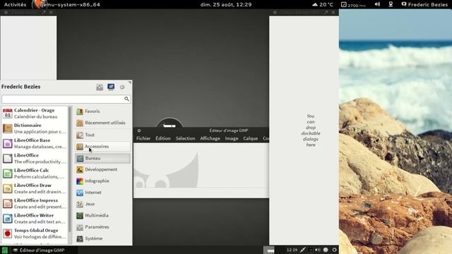Click the Activités button in top bar

[15, 5]
